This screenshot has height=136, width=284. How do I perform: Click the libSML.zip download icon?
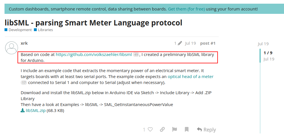click(23, 111)
